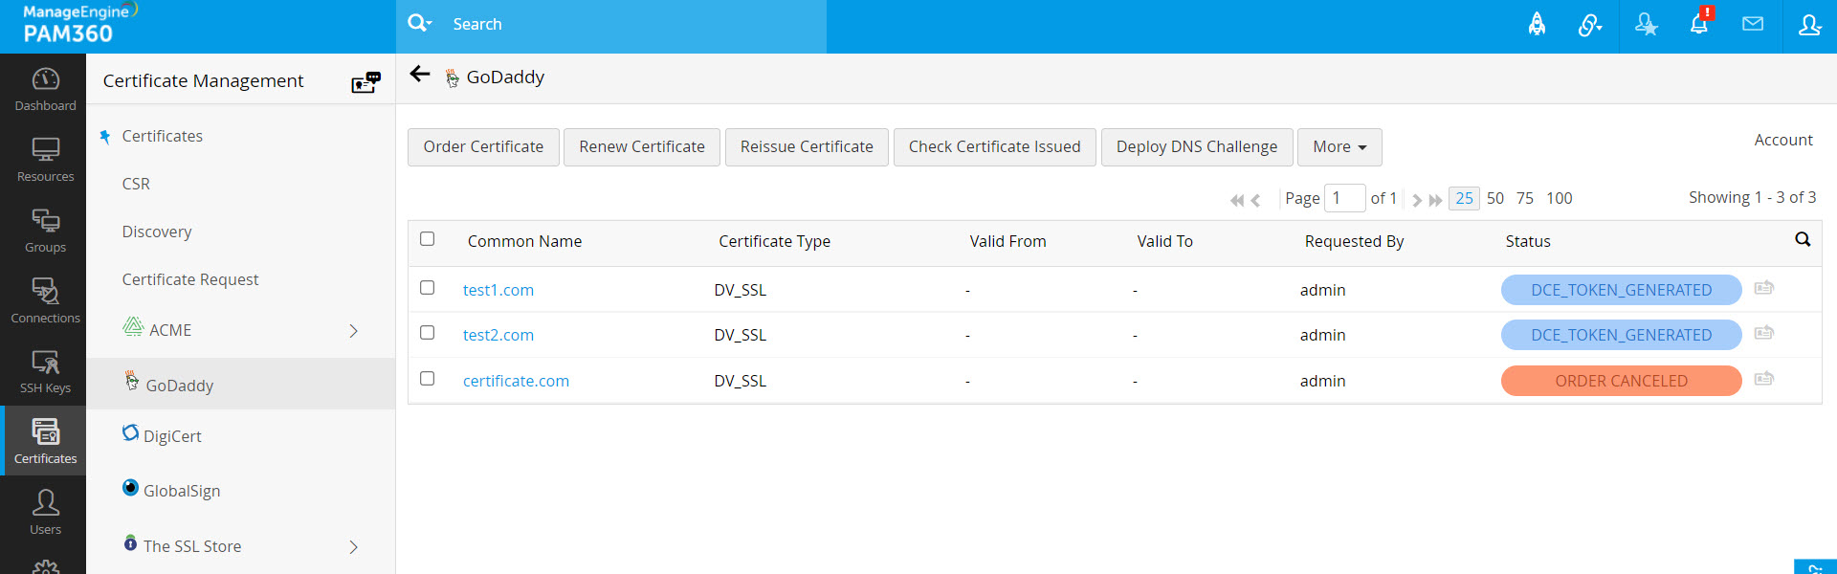Open notifications bell
Image resolution: width=1837 pixels, height=574 pixels.
[x=1699, y=23]
